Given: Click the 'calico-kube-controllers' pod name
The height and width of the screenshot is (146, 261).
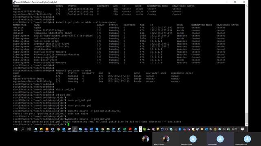Looking at the screenshot, I should click(x=63, y=36).
